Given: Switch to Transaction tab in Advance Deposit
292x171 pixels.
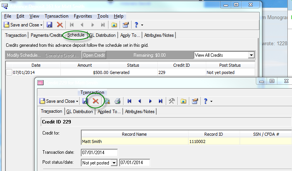Looking at the screenshot, I should (16, 35).
